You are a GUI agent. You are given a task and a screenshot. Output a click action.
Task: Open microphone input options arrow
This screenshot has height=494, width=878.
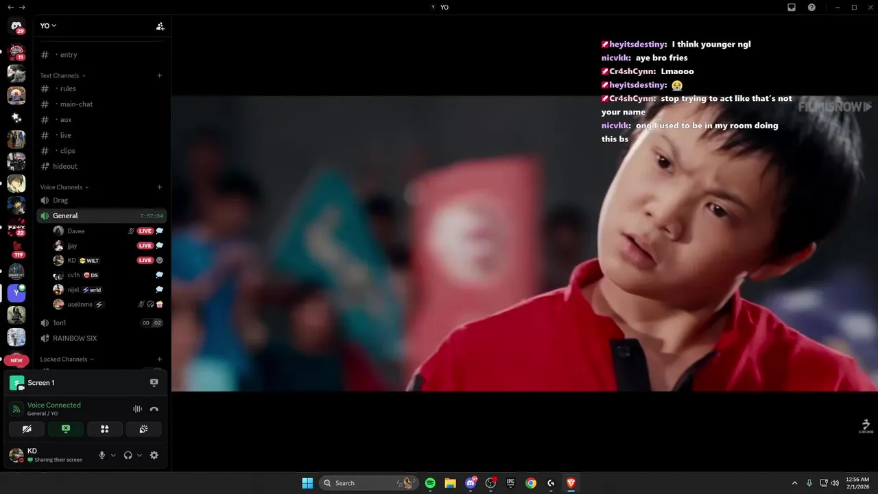coord(113,456)
